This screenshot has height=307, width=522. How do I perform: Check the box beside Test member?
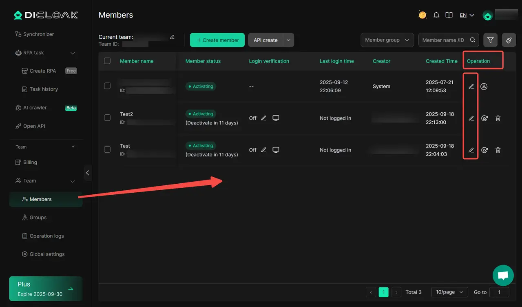[107, 149]
